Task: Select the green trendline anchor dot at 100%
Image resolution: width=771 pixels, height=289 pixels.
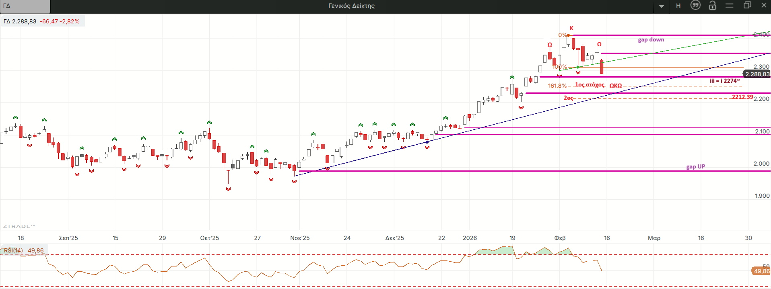Action: pyautogui.click(x=578, y=67)
